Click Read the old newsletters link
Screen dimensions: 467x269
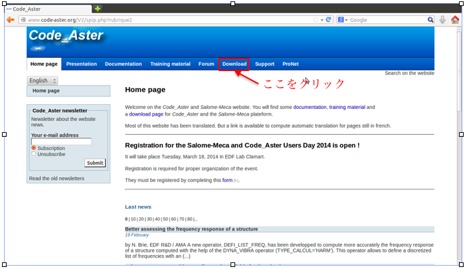point(56,179)
